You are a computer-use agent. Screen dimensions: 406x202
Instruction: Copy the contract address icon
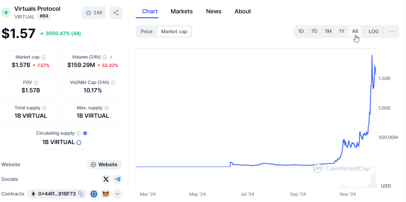pyautogui.click(x=81, y=194)
